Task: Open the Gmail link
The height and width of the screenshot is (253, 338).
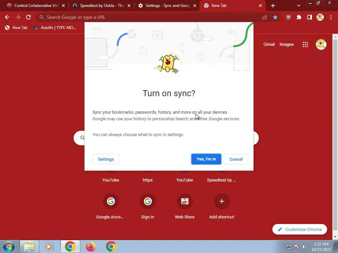Action: tap(269, 44)
